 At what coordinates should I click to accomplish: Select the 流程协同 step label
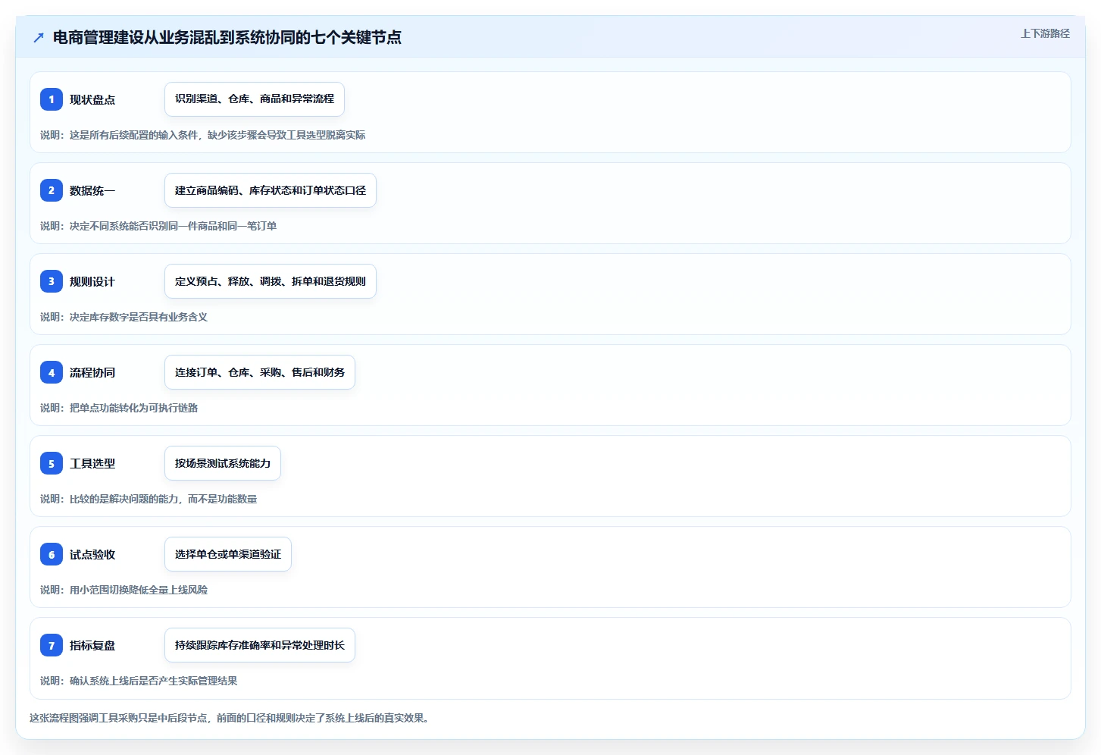coord(92,372)
